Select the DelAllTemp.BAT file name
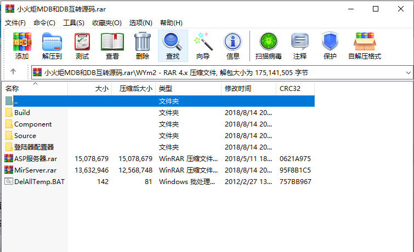The image size is (414, 252). 39,181
